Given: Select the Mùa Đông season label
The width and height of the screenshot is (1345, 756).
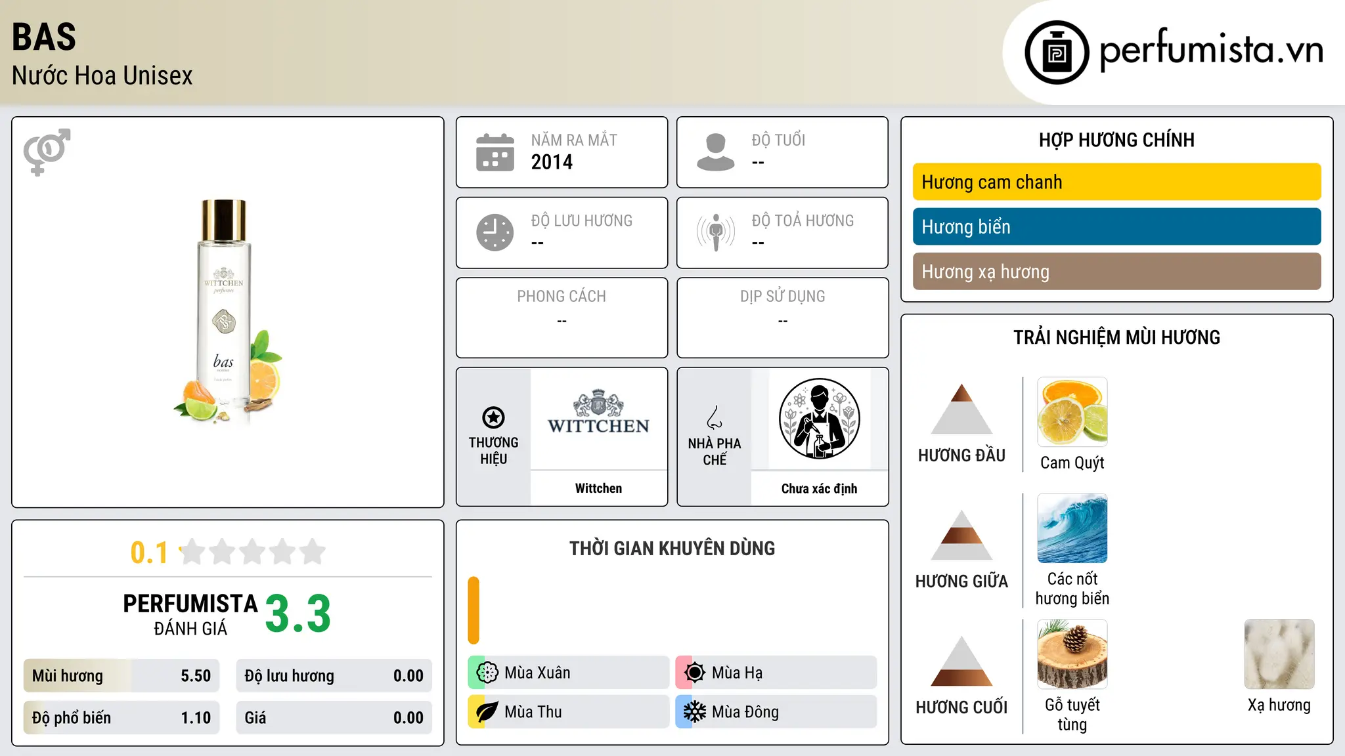Looking at the screenshot, I should (745, 712).
